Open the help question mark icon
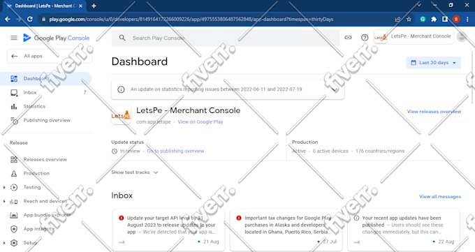475x252 pixels. coord(365,38)
